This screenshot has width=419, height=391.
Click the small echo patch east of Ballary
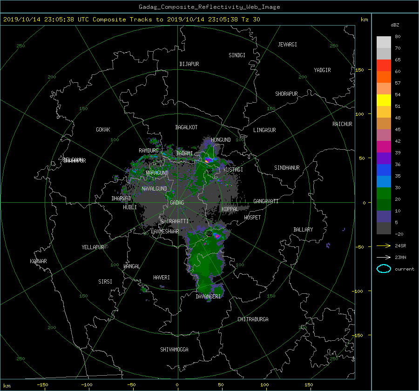tap(328, 245)
